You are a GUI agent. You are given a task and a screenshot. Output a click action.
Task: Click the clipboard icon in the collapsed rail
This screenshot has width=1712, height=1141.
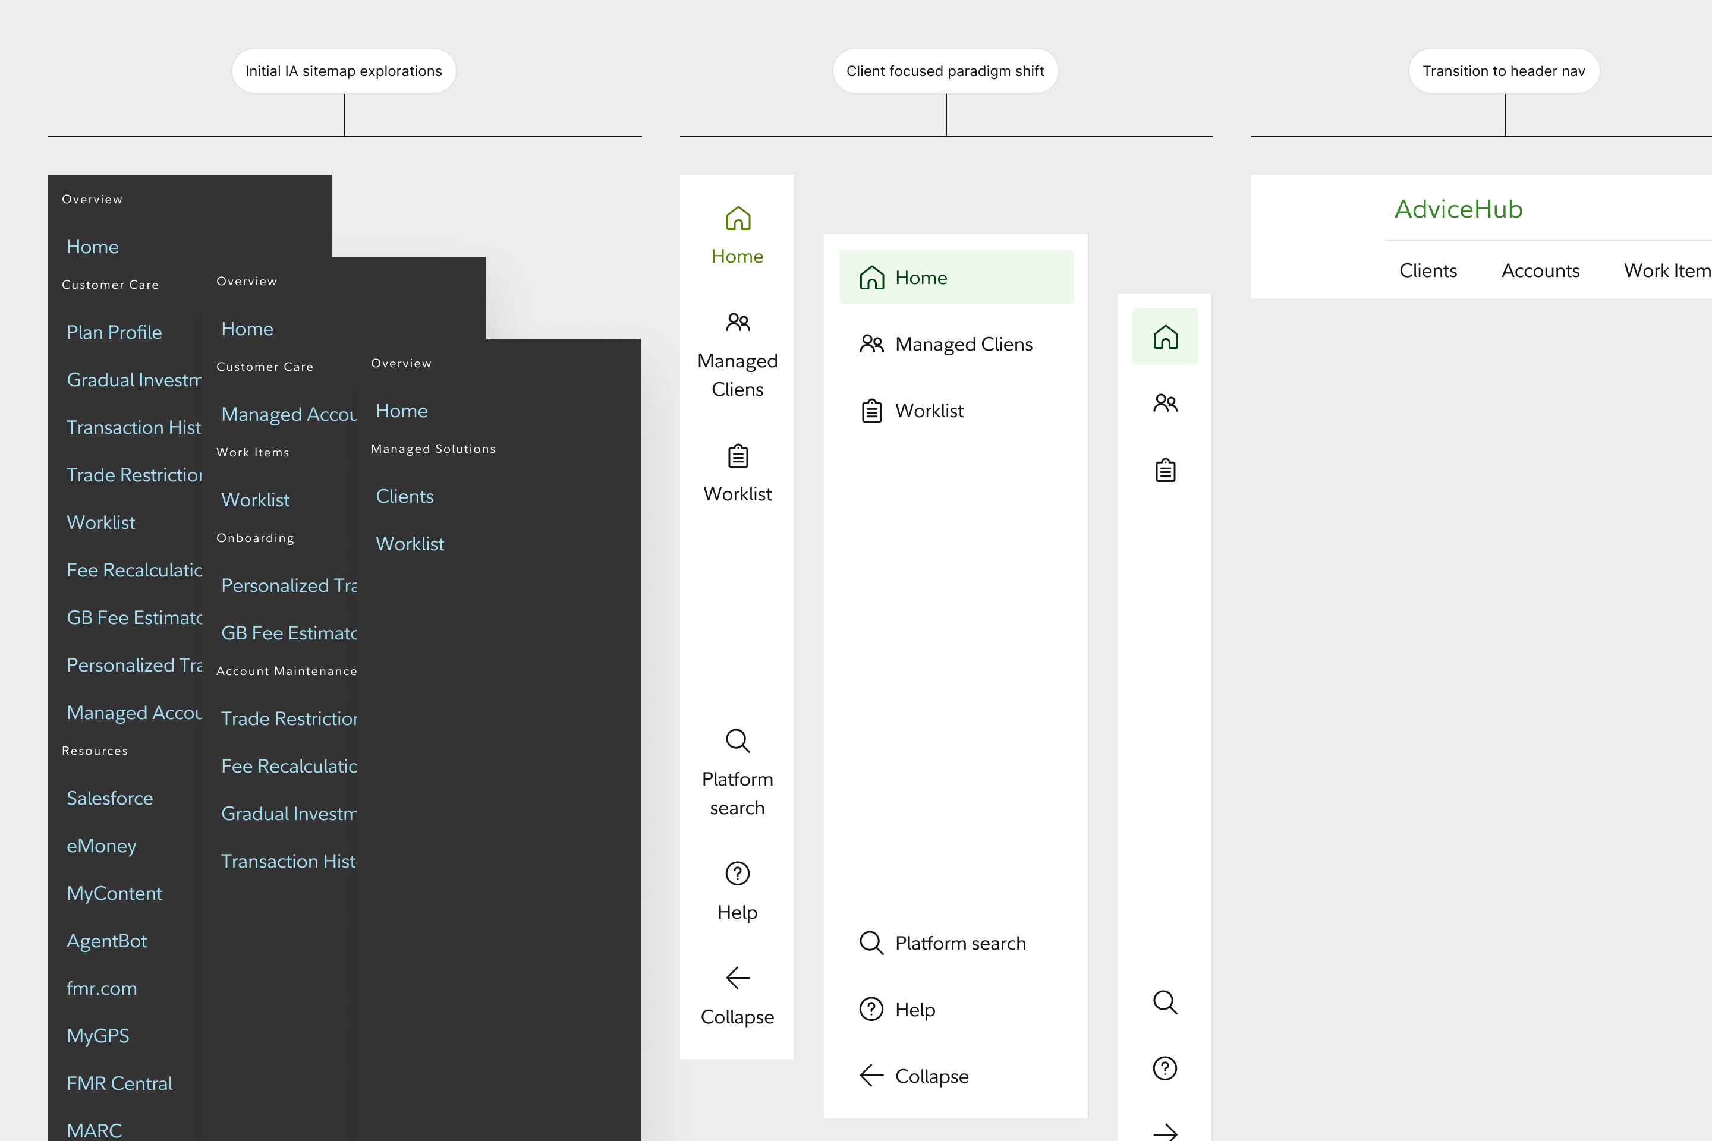tap(1165, 469)
